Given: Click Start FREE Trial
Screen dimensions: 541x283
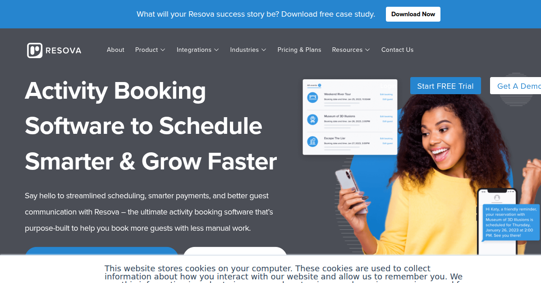Looking at the screenshot, I should click(445, 86).
